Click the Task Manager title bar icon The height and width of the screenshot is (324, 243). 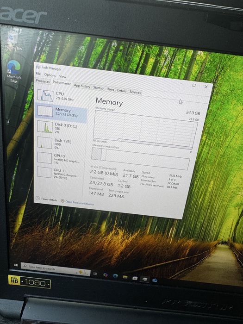click(38, 67)
